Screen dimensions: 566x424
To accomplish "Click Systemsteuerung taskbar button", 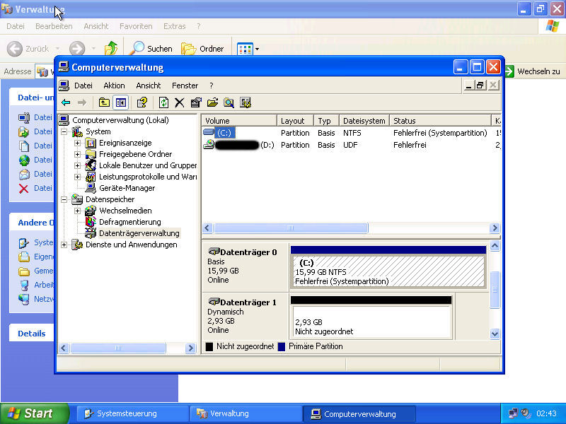I will (126, 413).
